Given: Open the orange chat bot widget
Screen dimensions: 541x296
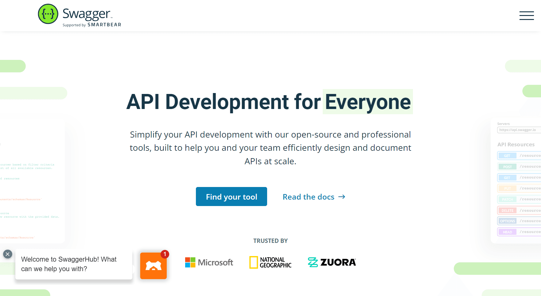Looking at the screenshot, I should pos(153,266).
